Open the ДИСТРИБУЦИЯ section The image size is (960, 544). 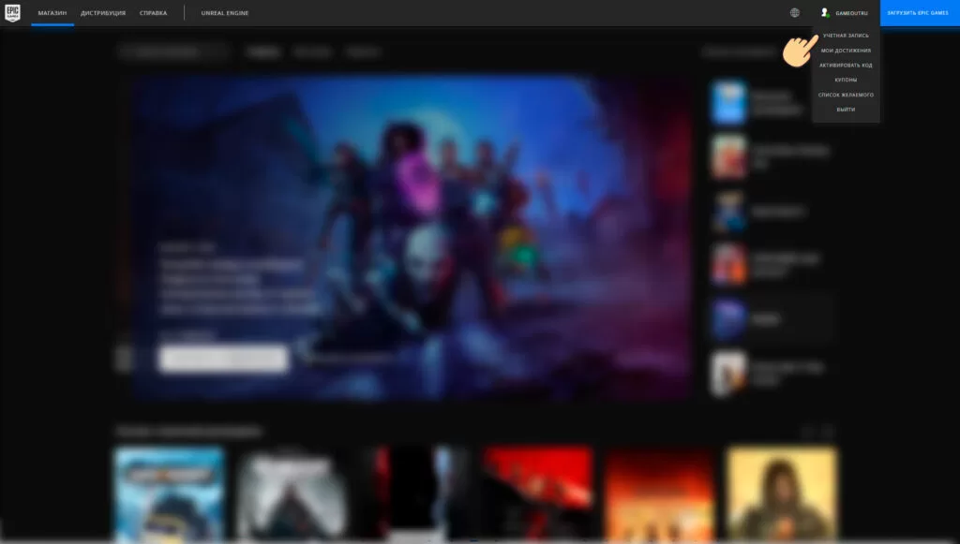103,13
